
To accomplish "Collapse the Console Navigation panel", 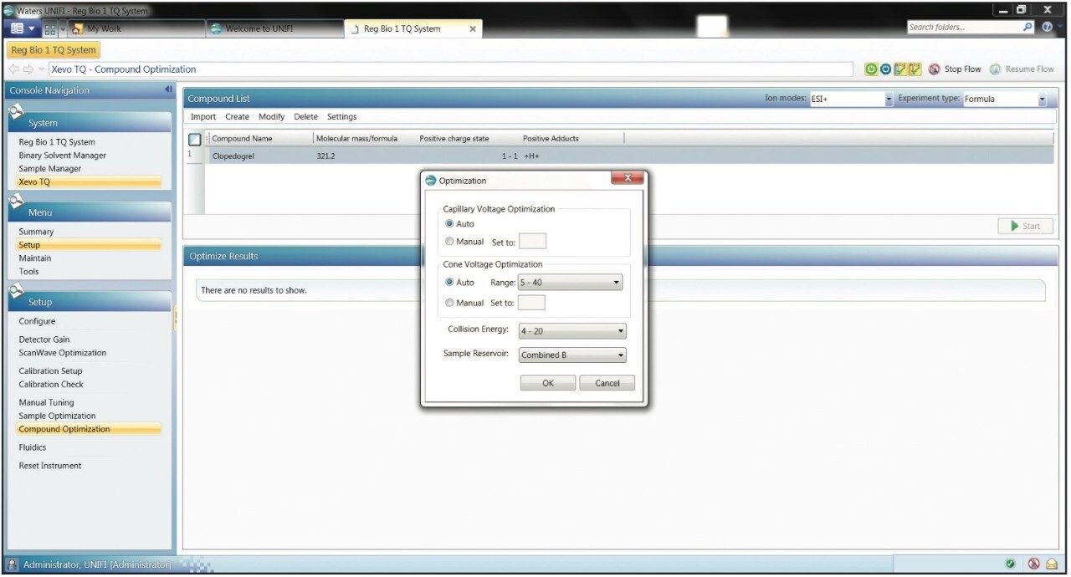I will coord(168,89).
